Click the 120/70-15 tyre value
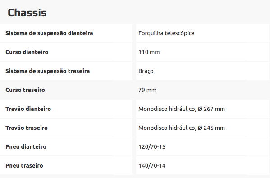Screen dimensions: 270x178 (152, 146)
